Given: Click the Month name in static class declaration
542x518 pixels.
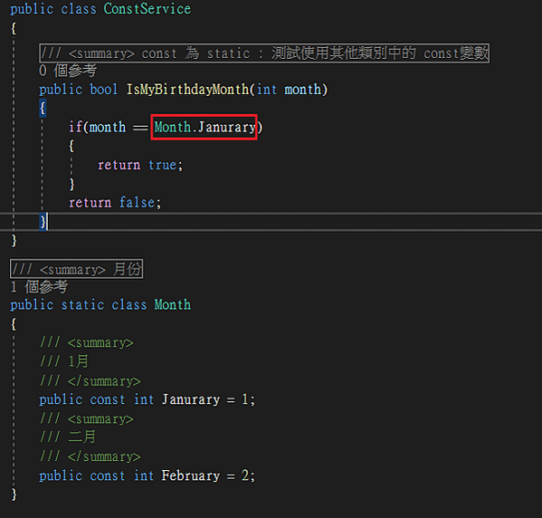Looking at the screenshot, I should tap(173, 305).
